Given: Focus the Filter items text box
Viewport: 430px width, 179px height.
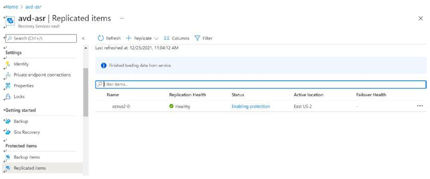Looking at the screenshot, I should tap(261, 84).
